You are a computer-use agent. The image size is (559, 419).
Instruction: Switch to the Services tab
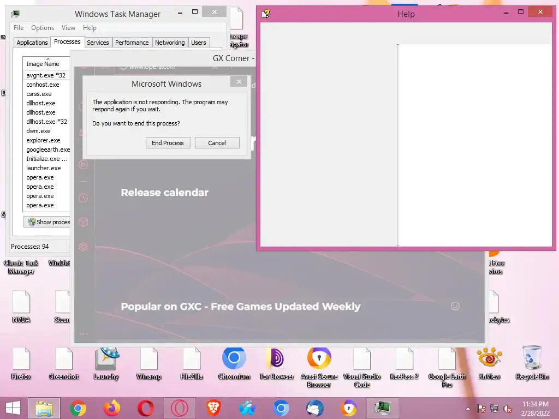click(98, 43)
